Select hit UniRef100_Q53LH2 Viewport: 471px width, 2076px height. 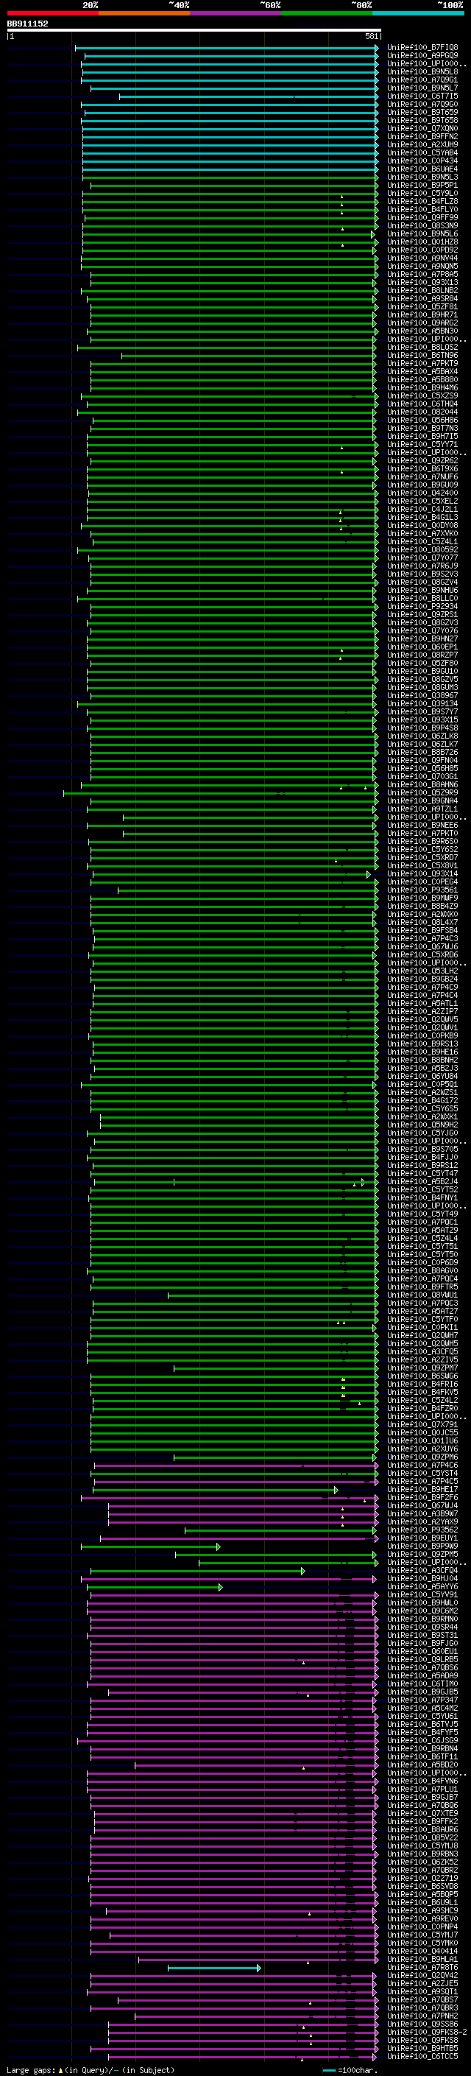point(422,971)
